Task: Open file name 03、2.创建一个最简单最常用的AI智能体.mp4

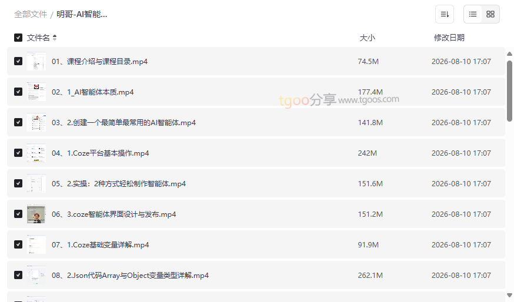Action: pos(124,122)
